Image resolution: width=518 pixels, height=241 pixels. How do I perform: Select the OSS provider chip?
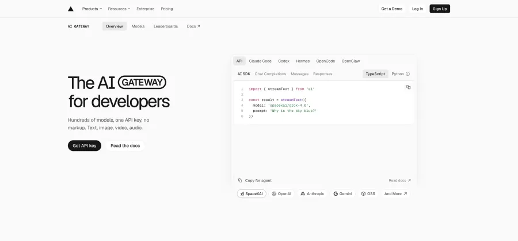(x=368, y=193)
